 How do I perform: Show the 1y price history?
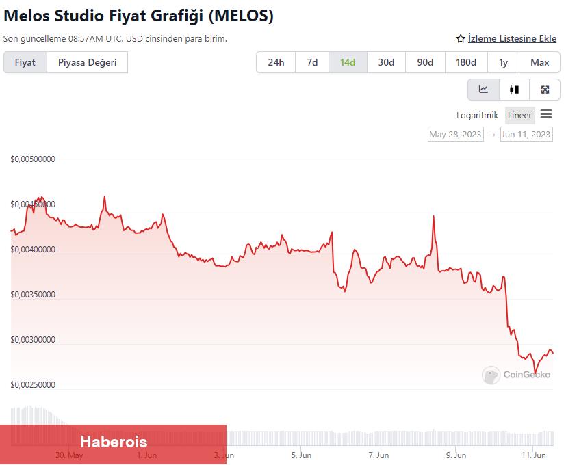[x=503, y=62]
